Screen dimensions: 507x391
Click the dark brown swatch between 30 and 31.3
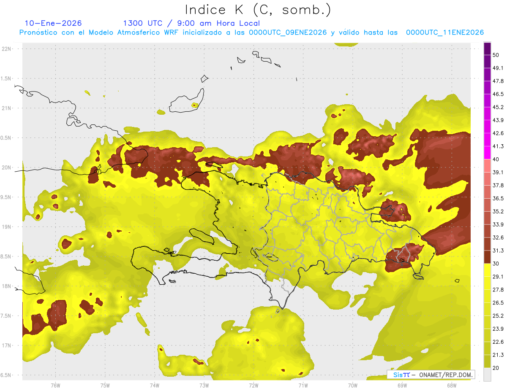(487, 257)
